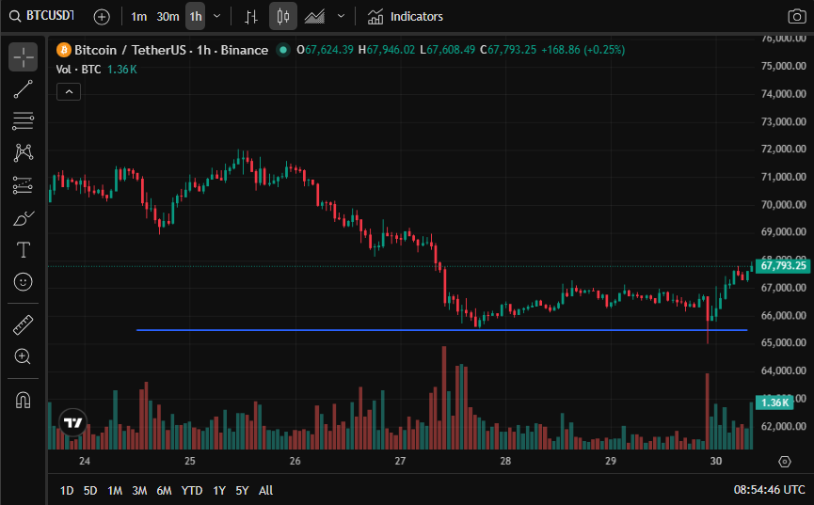Image resolution: width=814 pixels, height=505 pixels.
Task: Set date range to 3M
Action: 139,491
